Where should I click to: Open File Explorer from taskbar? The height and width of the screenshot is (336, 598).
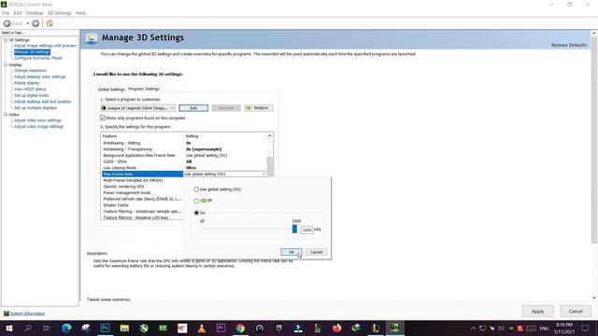[124, 328]
